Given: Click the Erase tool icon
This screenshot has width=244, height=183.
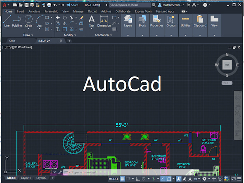Looking at the screenshot, I should click(81, 18).
